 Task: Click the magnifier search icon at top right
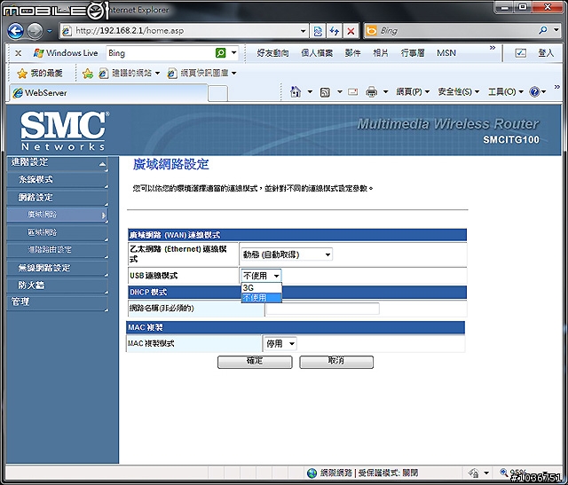click(x=543, y=30)
